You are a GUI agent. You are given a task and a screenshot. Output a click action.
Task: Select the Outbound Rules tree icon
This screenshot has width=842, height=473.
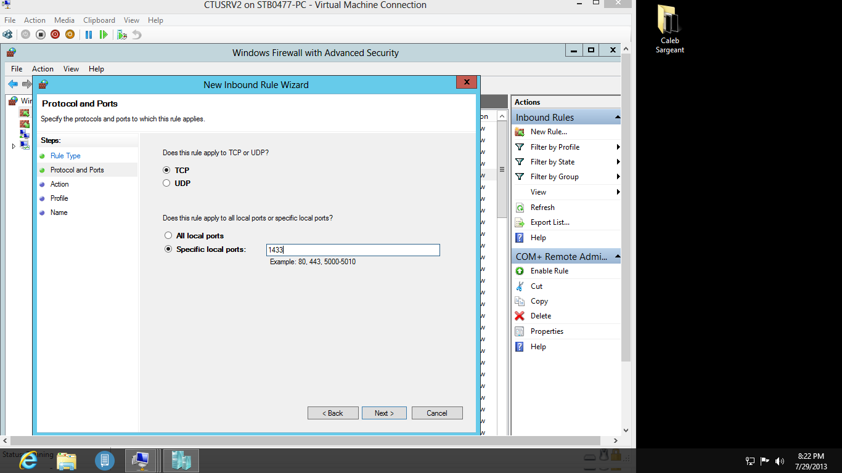click(24, 124)
